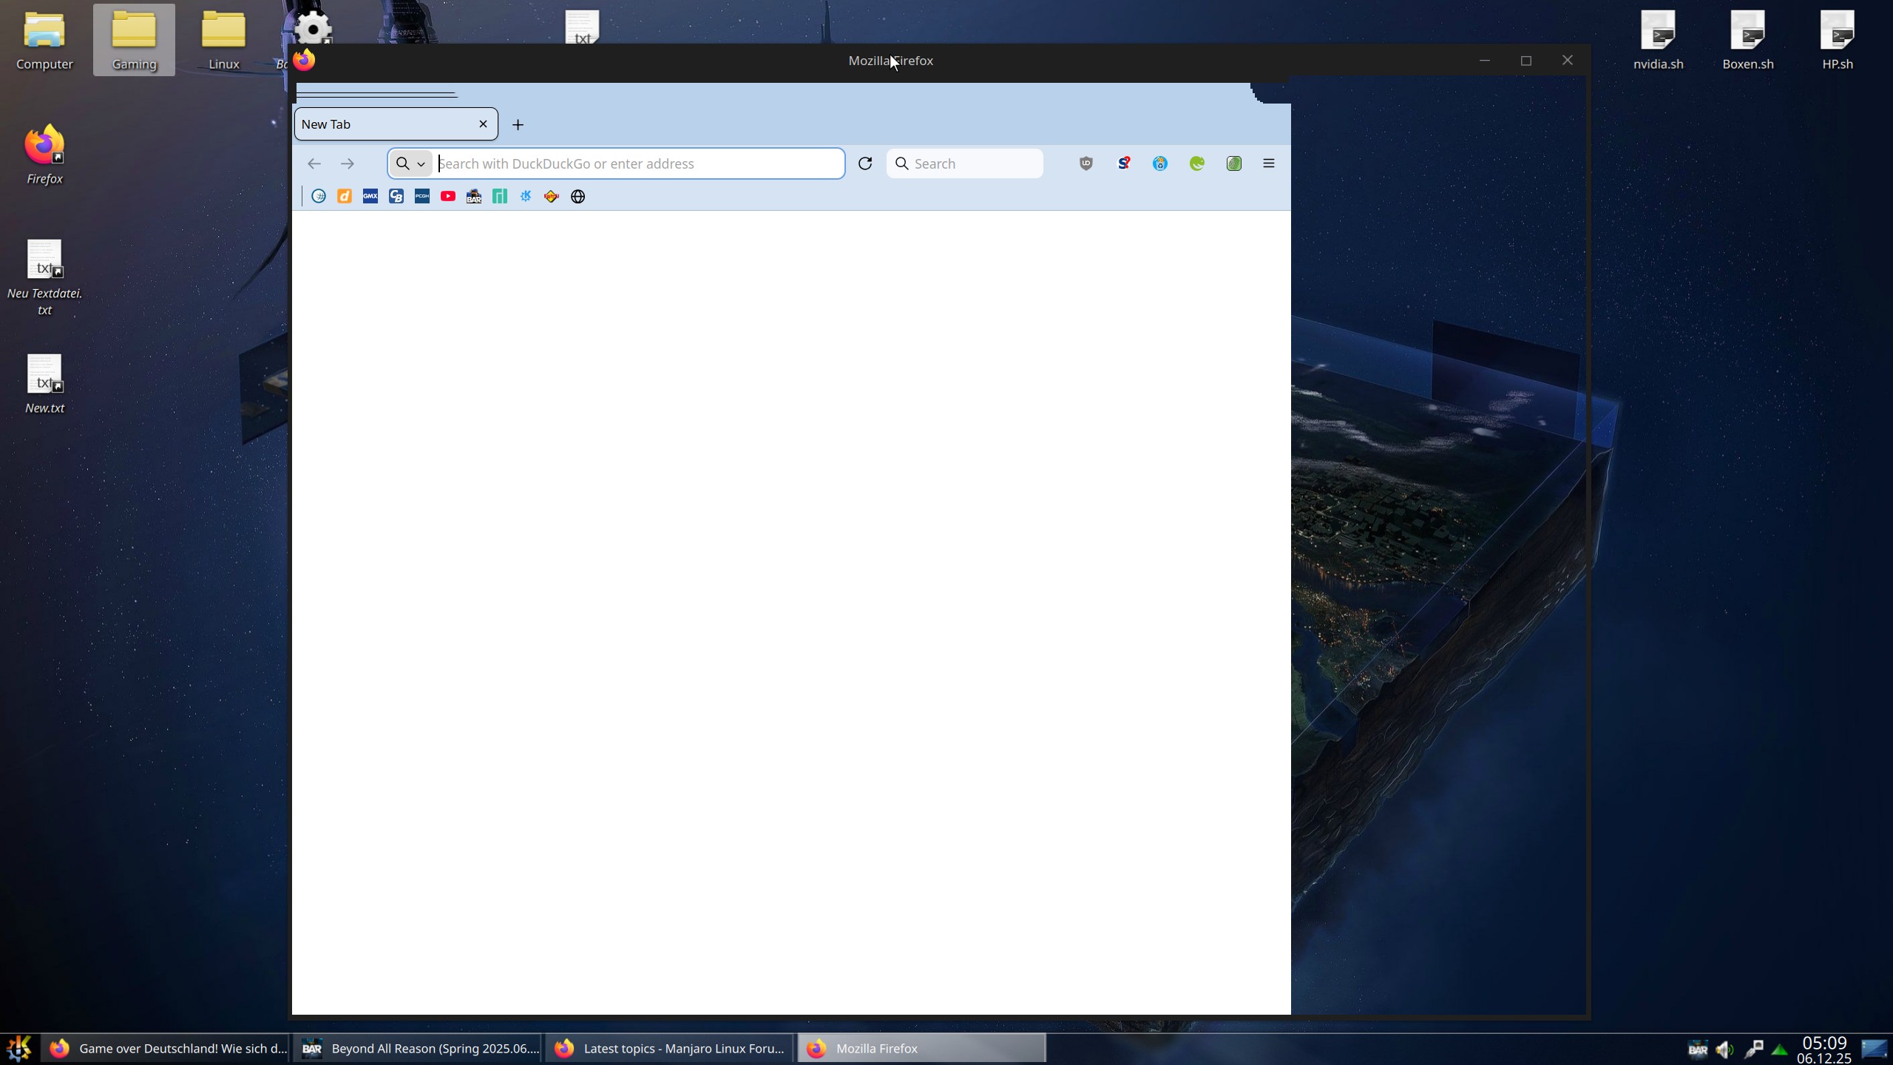
Task: Open the PCGH bookmark icon
Action: (422, 196)
